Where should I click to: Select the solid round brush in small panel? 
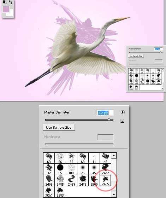point(136,76)
